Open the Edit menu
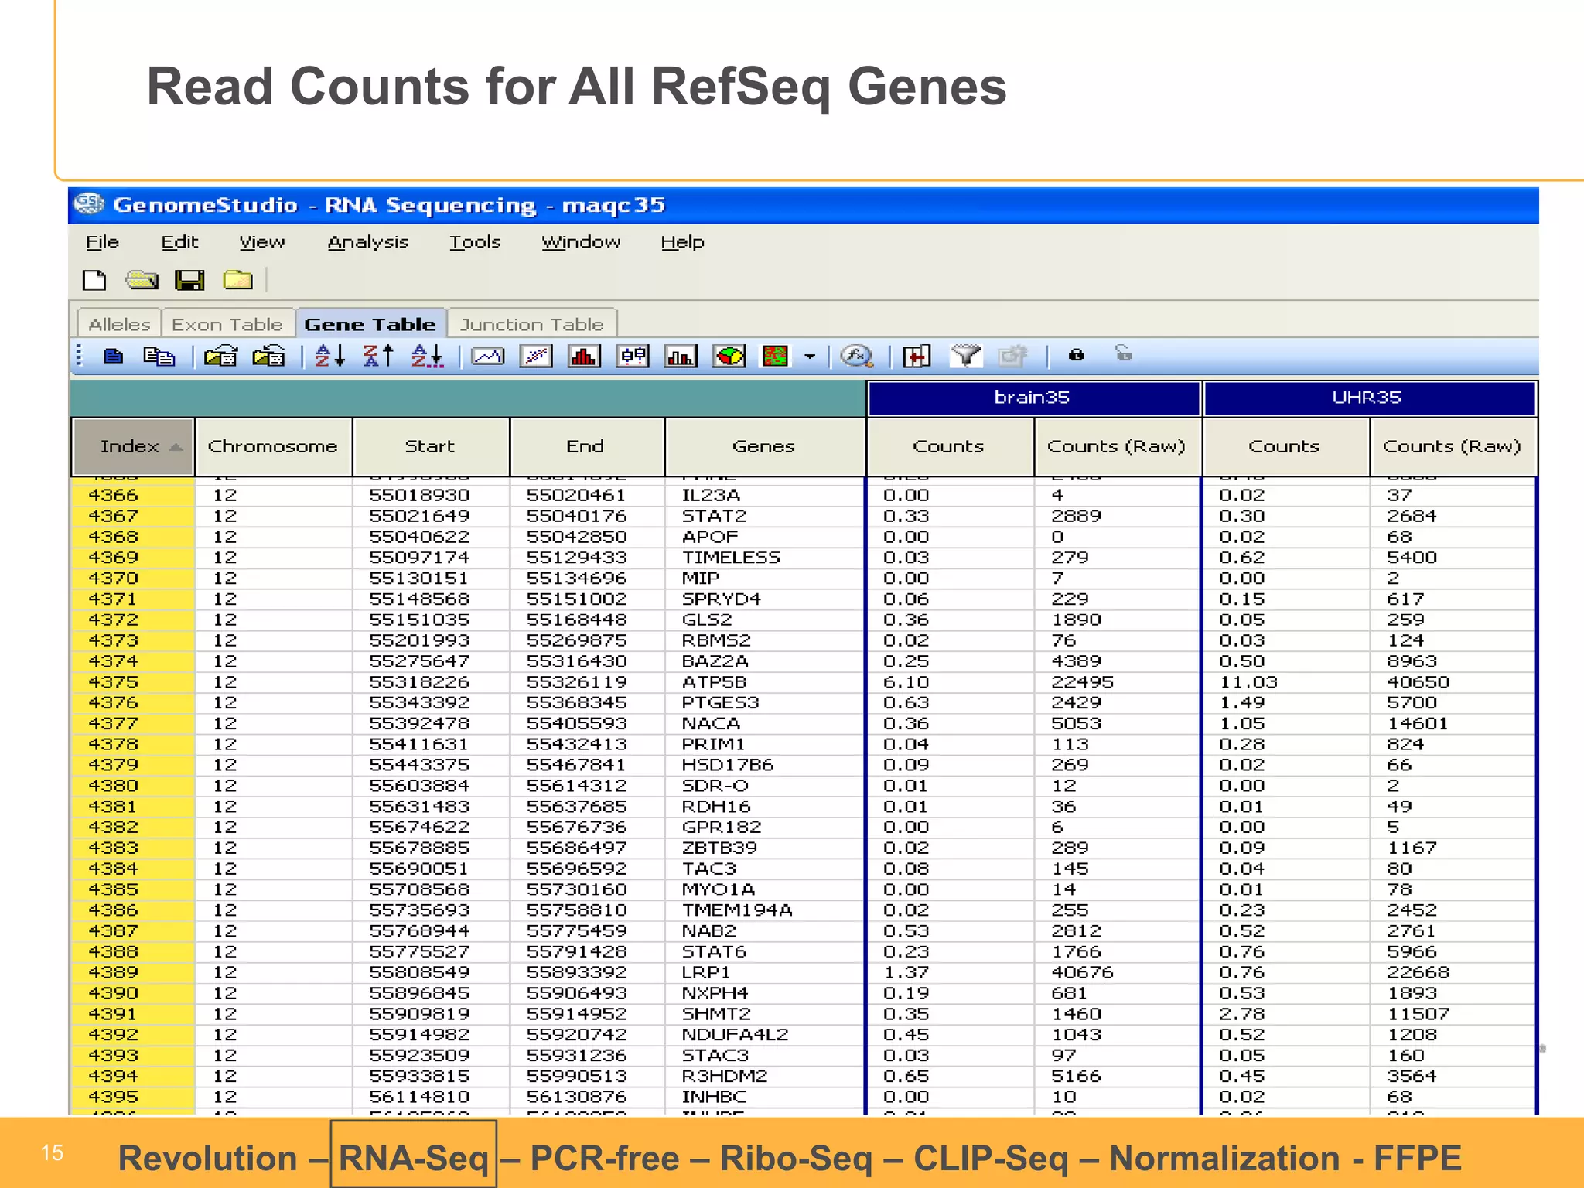Image resolution: width=1584 pixels, height=1188 pixels. click(x=179, y=242)
